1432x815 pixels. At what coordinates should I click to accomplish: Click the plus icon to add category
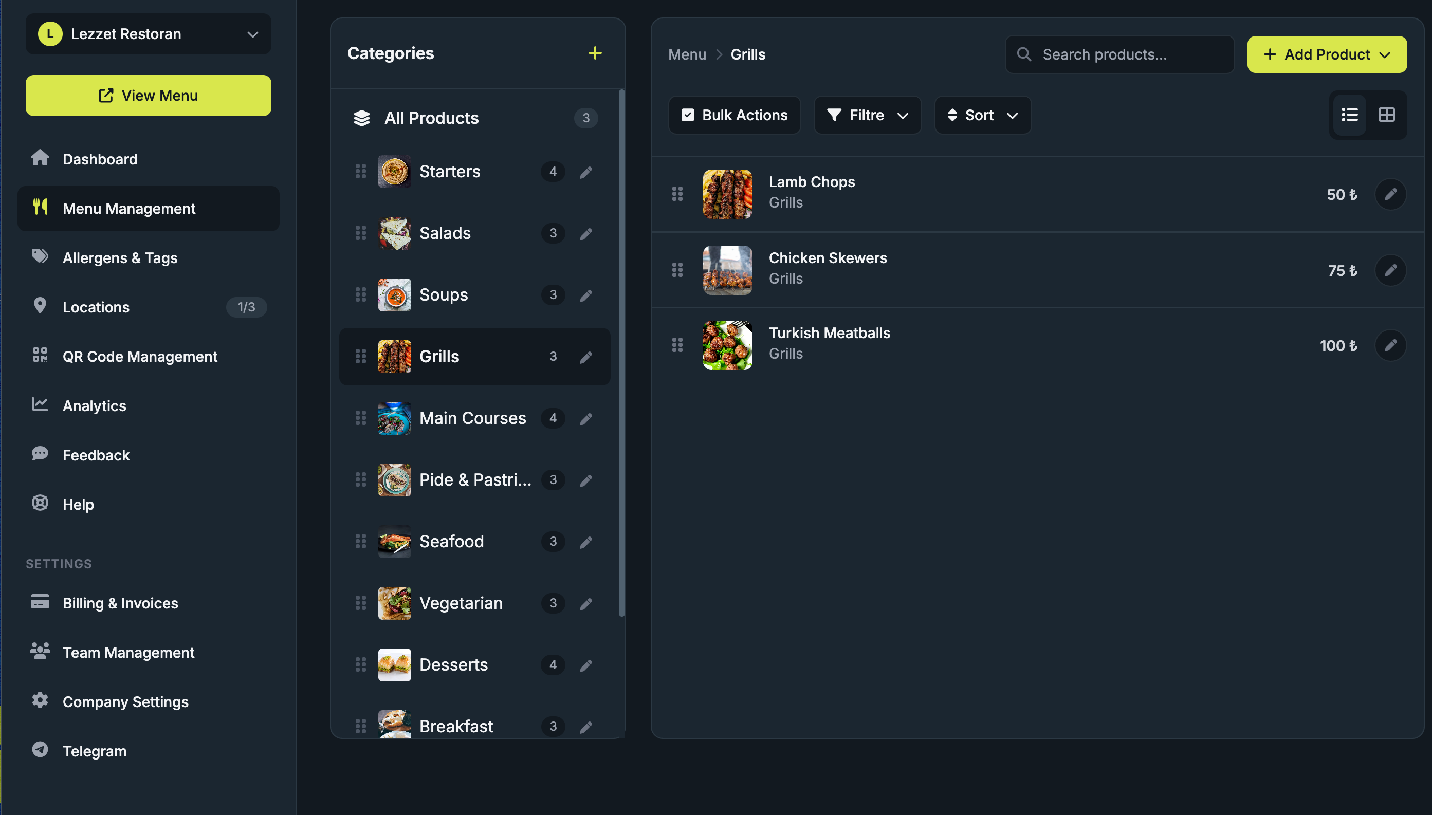coord(595,53)
